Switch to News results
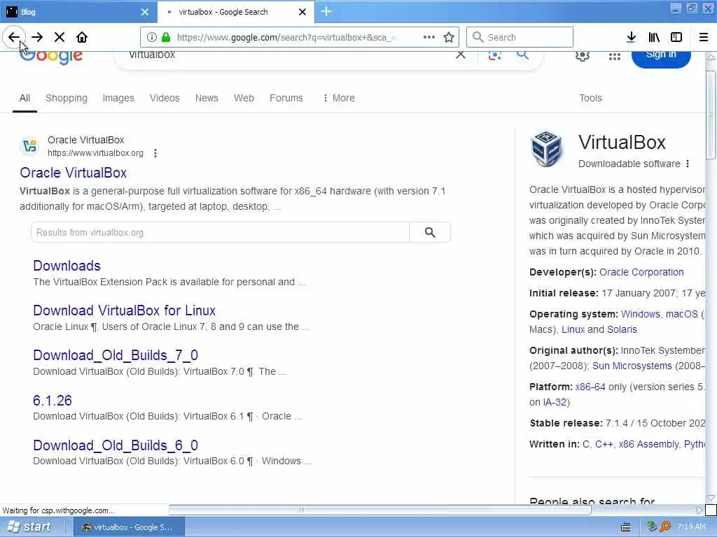This screenshot has height=537, width=717. coord(207,98)
